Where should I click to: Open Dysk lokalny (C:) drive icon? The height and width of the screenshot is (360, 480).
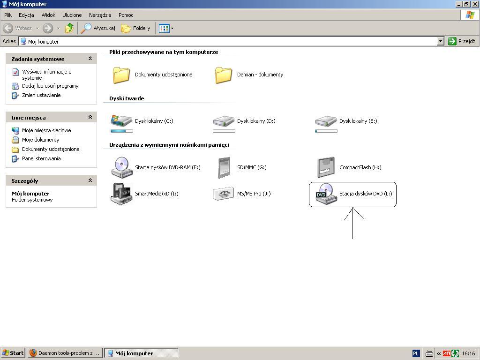click(x=121, y=120)
